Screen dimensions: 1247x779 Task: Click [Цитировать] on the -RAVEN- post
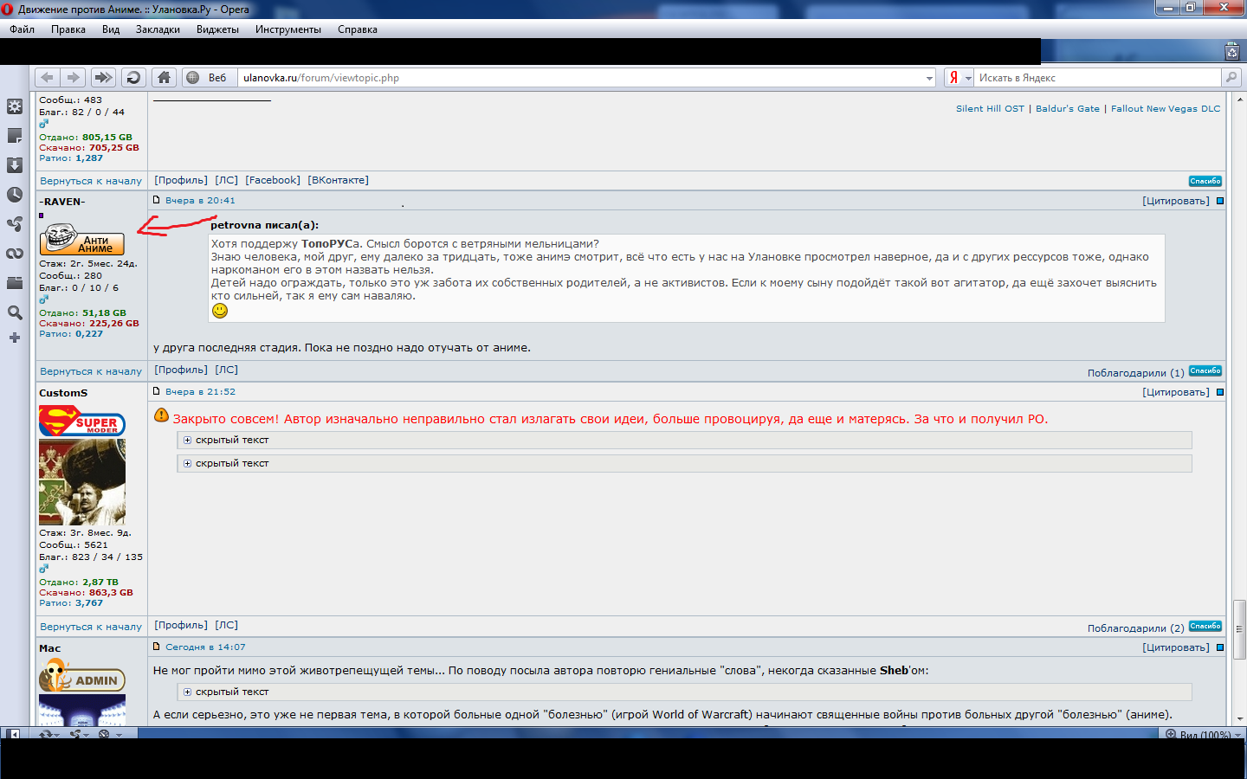1176,201
